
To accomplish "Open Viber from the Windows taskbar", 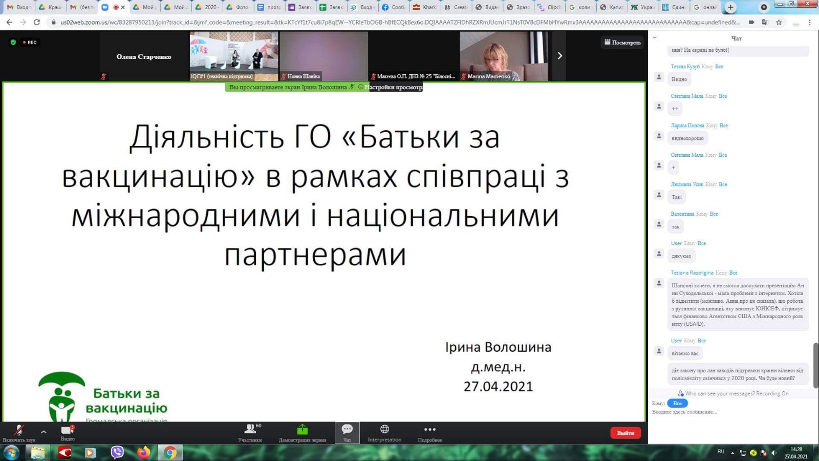I will 117,452.
